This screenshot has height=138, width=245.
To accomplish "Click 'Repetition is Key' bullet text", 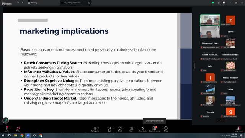I will 39,89.
